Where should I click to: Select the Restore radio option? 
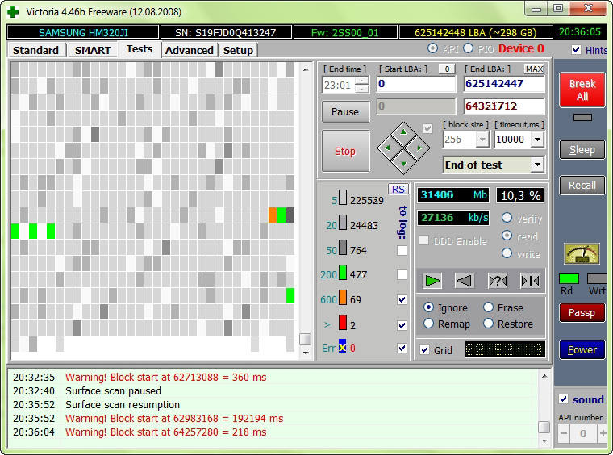(488, 324)
